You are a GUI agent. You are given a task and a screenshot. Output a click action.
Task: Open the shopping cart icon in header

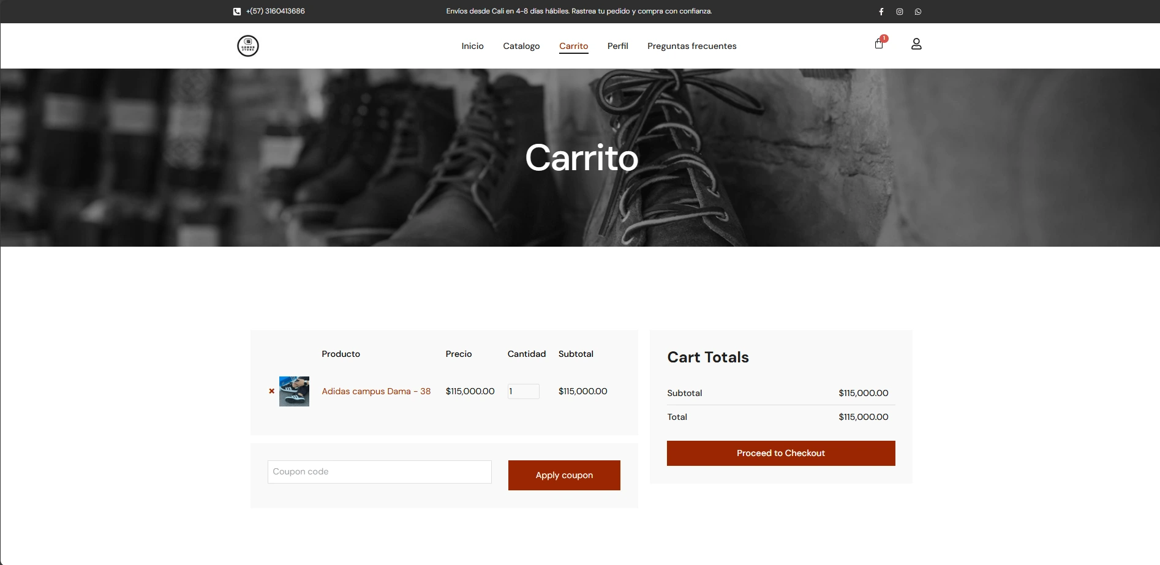coord(878,44)
